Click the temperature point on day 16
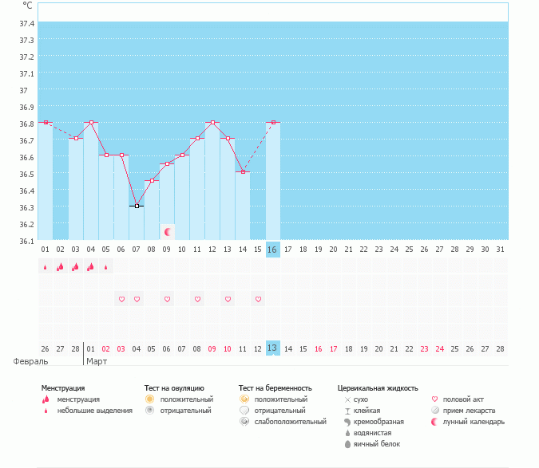This screenshot has width=539, height=468. (273, 122)
